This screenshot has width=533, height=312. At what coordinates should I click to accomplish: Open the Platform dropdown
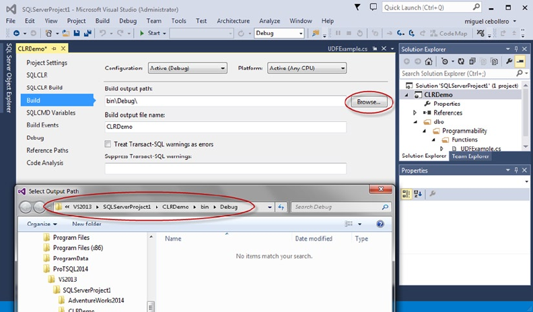(307, 68)
